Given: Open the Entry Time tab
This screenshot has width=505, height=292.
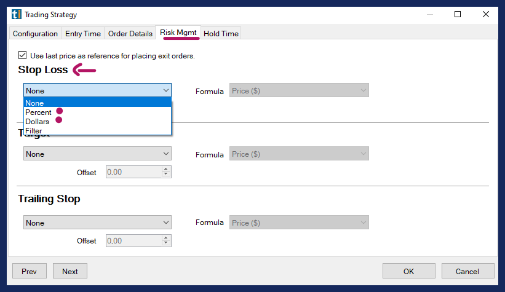Looking at the screenshot, I should point(84,34).
